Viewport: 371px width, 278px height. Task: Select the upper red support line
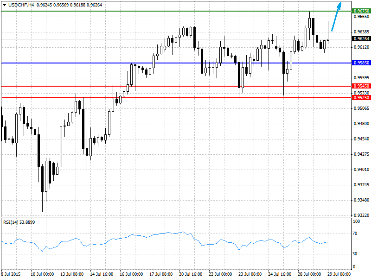(x=176, y=86)
